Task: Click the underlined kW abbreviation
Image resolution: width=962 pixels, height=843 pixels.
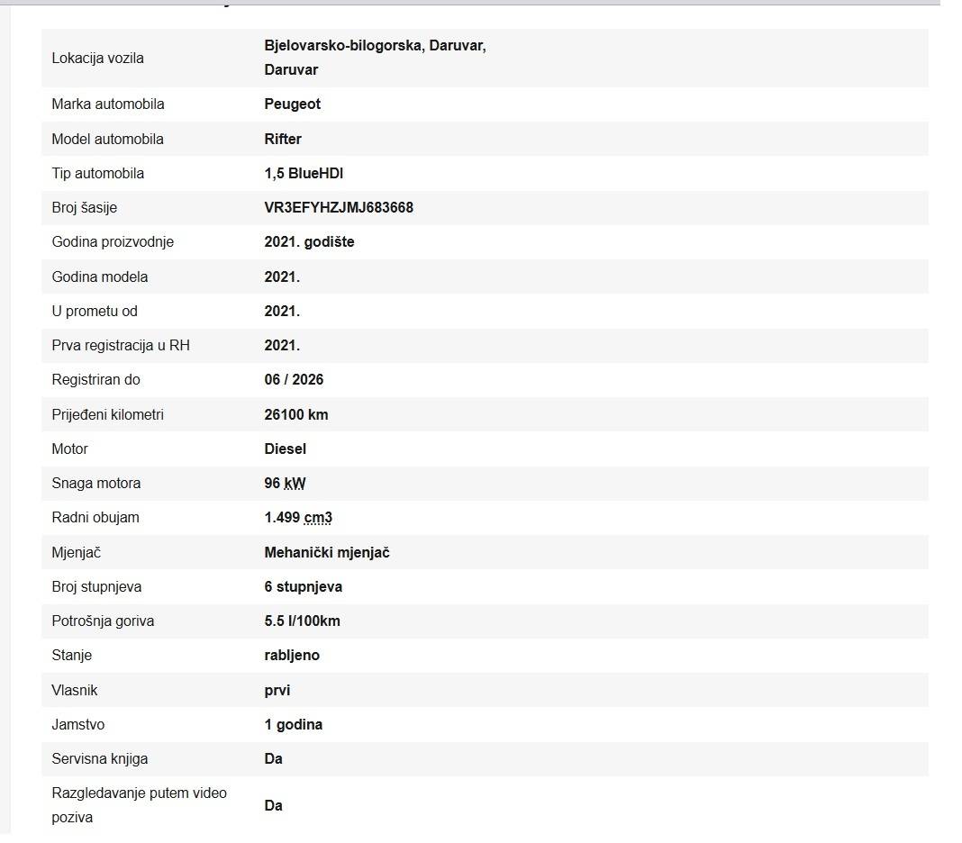Action: (295, 484)
